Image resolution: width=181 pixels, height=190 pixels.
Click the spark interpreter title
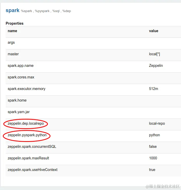point(13,11)
